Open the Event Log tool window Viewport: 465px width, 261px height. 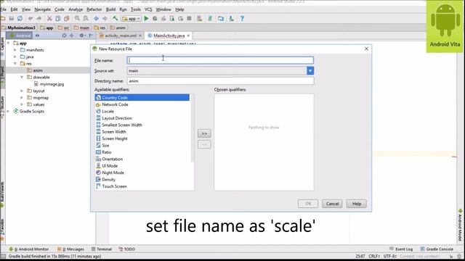coord(401,249)
